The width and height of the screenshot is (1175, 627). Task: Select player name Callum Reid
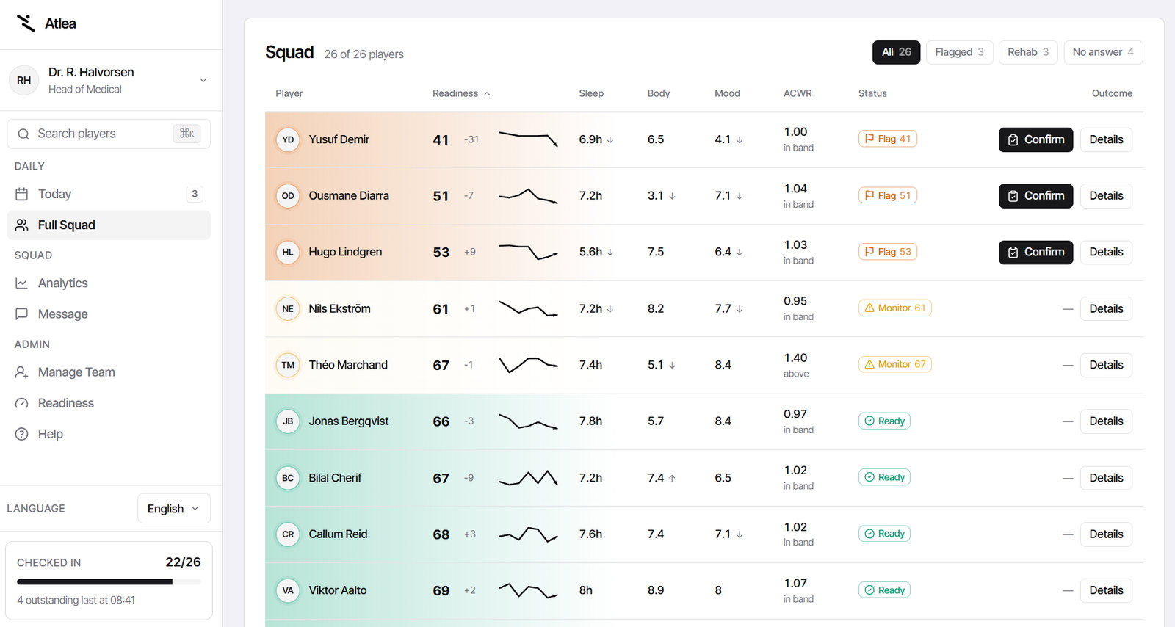pyautogui.click(x=338, y=534)
